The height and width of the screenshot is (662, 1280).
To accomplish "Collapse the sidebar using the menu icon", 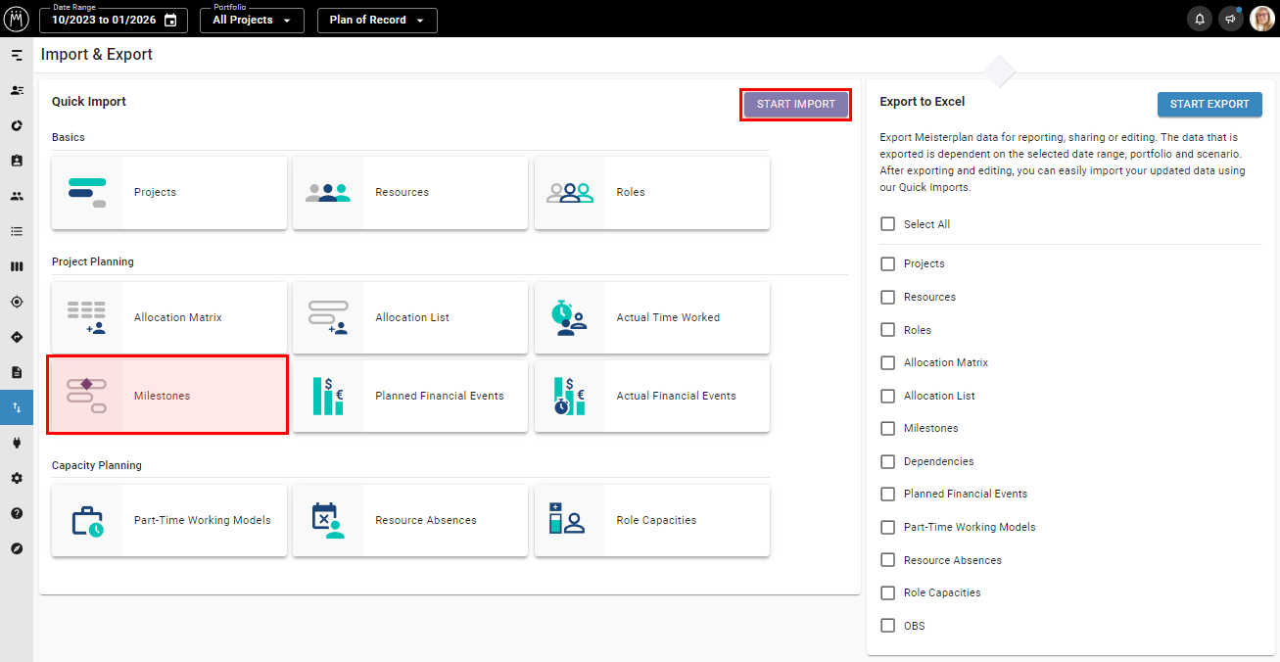I will 17,55.
